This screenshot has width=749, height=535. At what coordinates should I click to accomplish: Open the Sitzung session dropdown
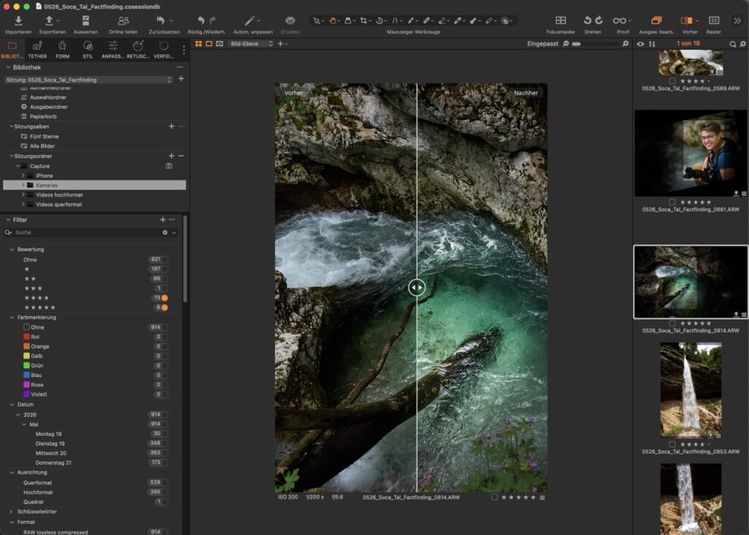pos(89,80)
